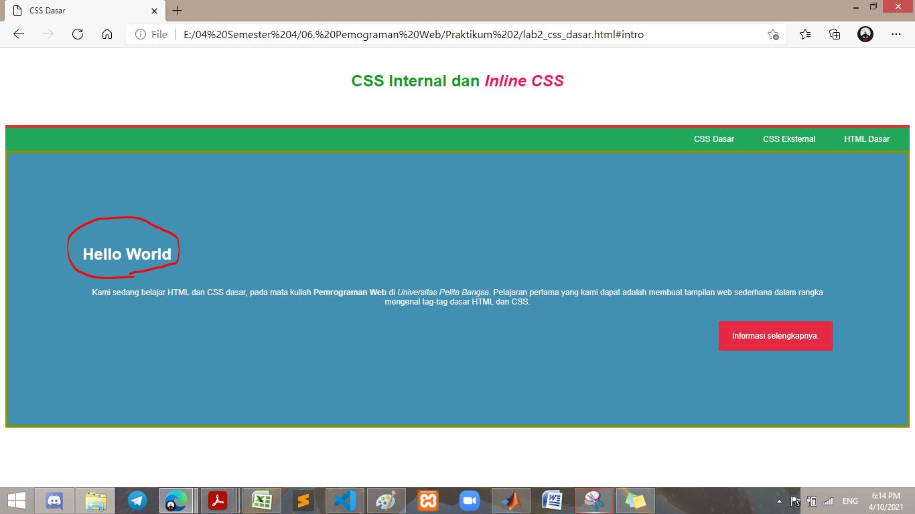Open the favorites list
This screenshot has width=915, height=514.
click(804, 34)
